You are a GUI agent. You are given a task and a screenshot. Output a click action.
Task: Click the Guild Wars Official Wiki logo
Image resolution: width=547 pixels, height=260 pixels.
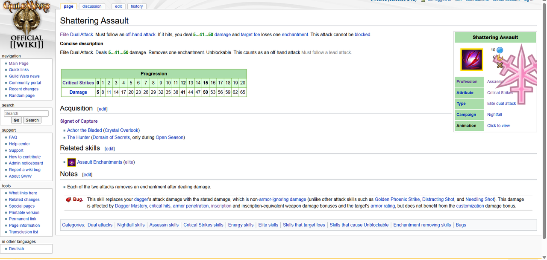[x=27, y=25]
